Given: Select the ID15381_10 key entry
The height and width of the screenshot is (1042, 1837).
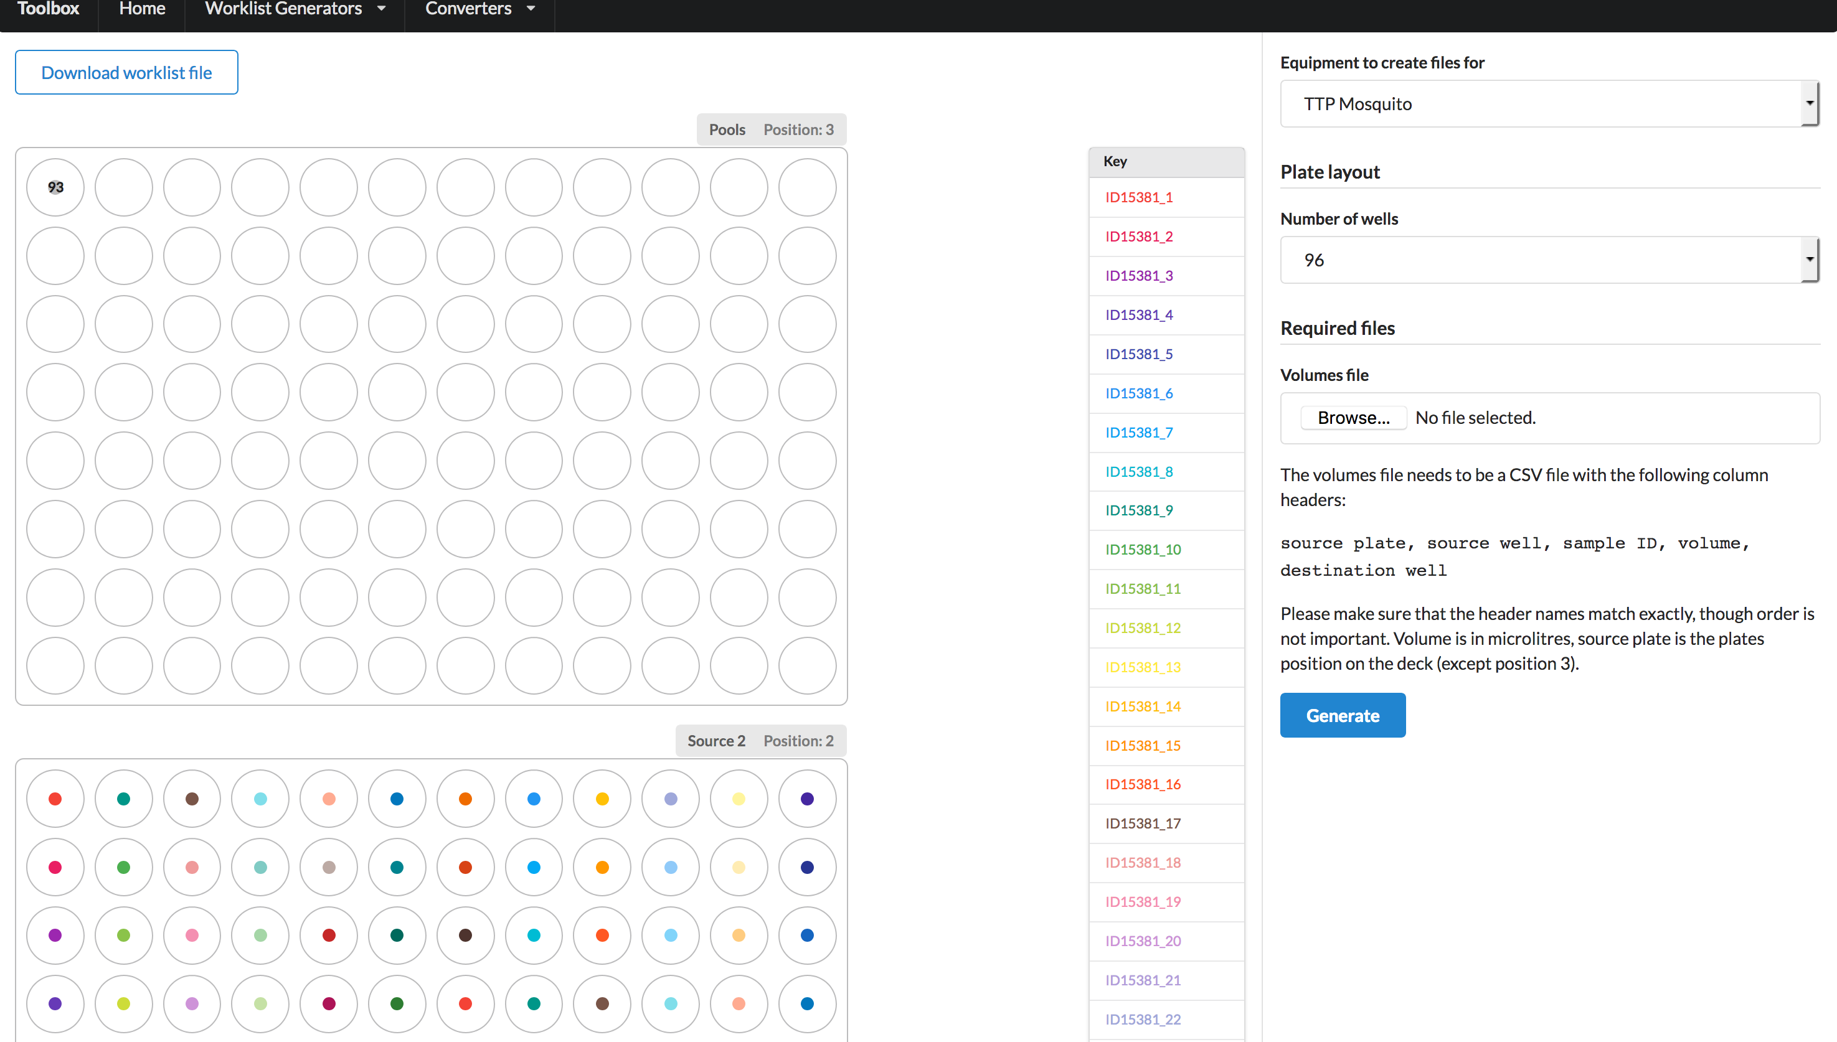Looking at the screenshot, I should click(x=1143, y=550).
